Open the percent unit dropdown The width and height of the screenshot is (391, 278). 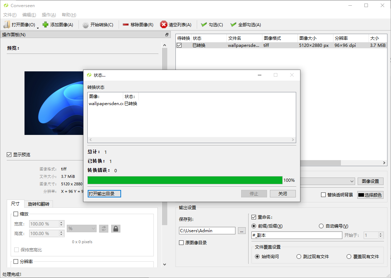81,228
